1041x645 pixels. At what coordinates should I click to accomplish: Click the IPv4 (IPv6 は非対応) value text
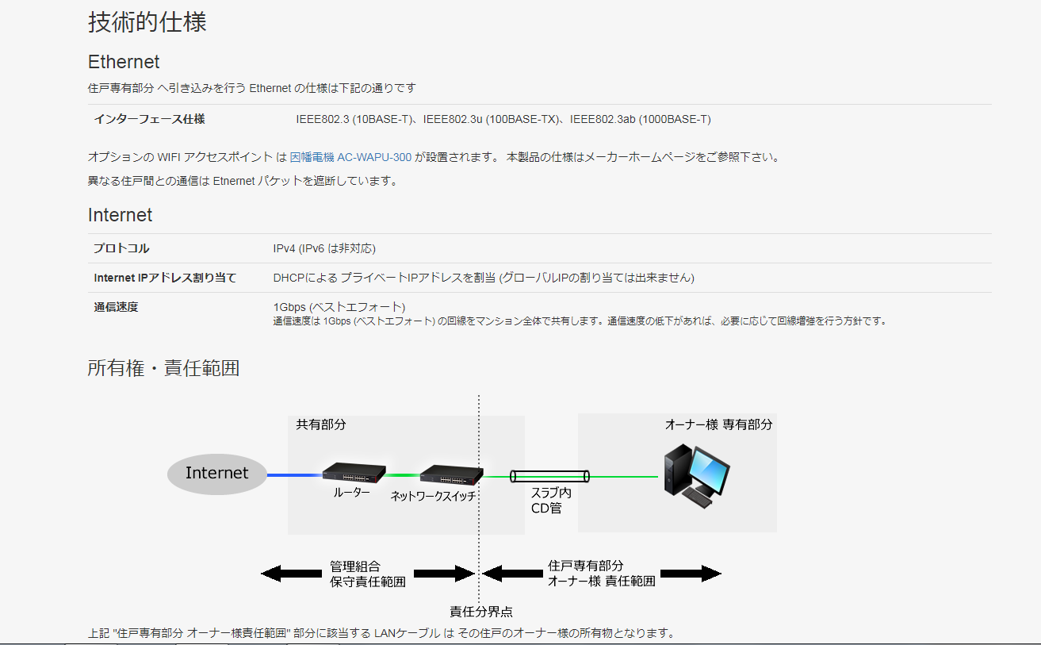(324, 248)
